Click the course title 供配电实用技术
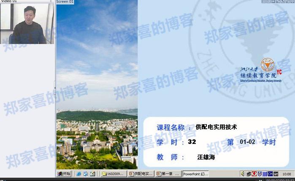The height and width of the screenshot is (181, 295). [x=216, y=127]
